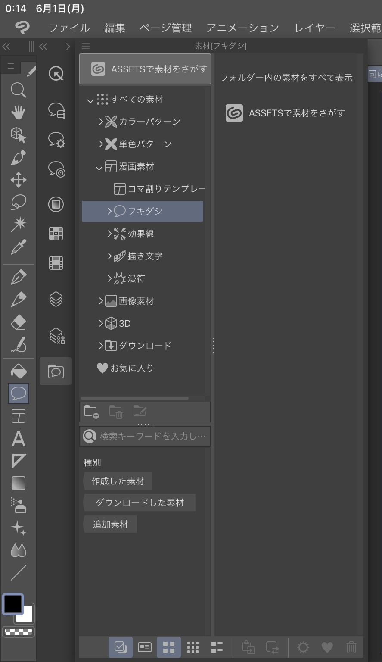This screenshot has width=382, height=662.
Task: Toggle the material selection checkbox mode
Action: click(x=120, y=647)
